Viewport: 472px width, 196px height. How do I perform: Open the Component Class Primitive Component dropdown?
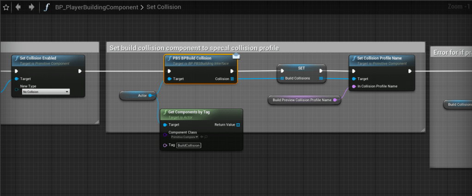pyautogui.click(x=184, y=137)
